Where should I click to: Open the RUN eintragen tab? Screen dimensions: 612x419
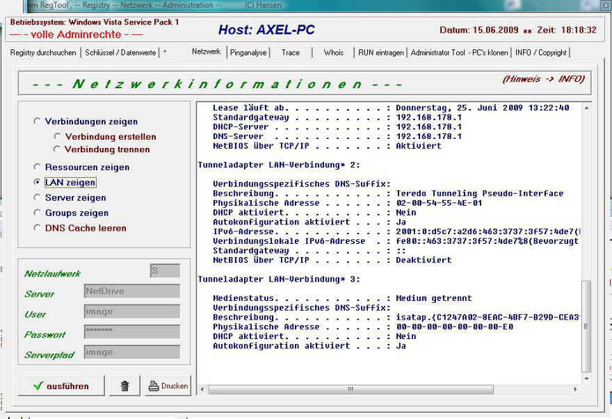pos(380,53)
